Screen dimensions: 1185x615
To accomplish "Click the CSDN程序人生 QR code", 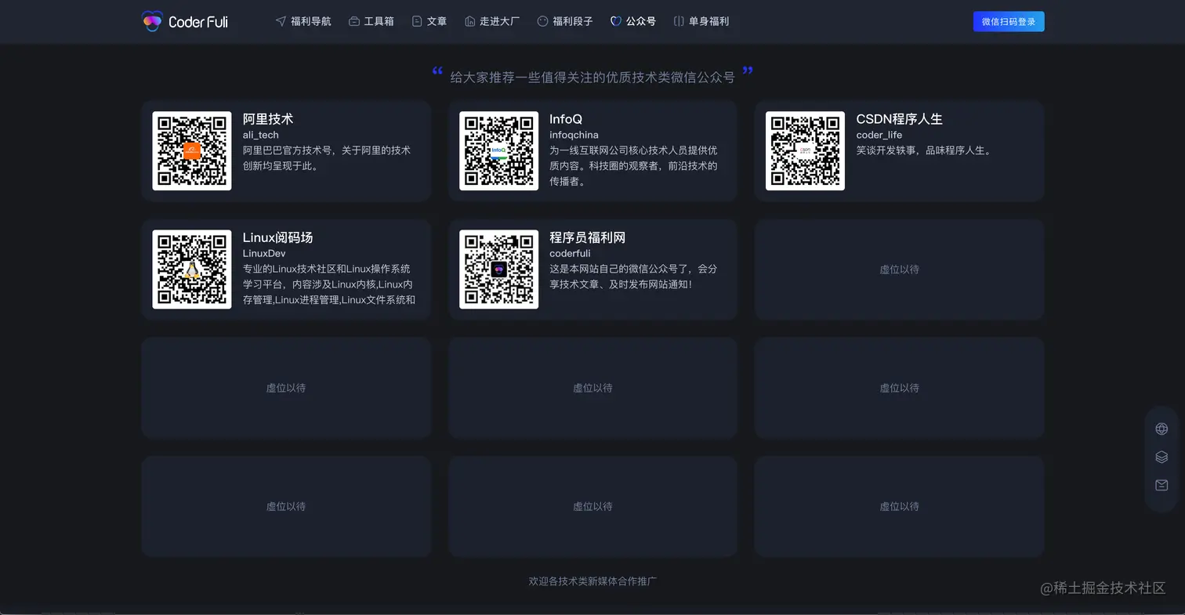I will click(x=804, y=150).
